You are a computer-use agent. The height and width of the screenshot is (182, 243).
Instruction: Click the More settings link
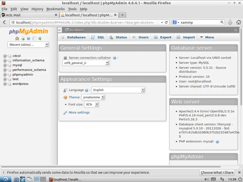coord(79,112)
